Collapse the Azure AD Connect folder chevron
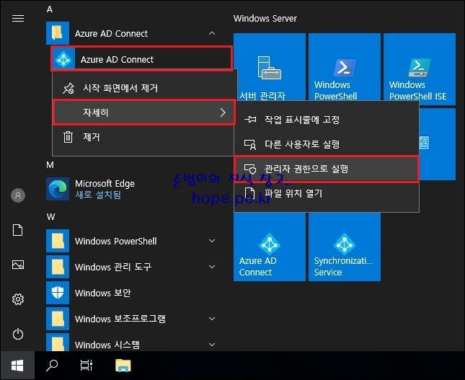 tap(212, 33)
